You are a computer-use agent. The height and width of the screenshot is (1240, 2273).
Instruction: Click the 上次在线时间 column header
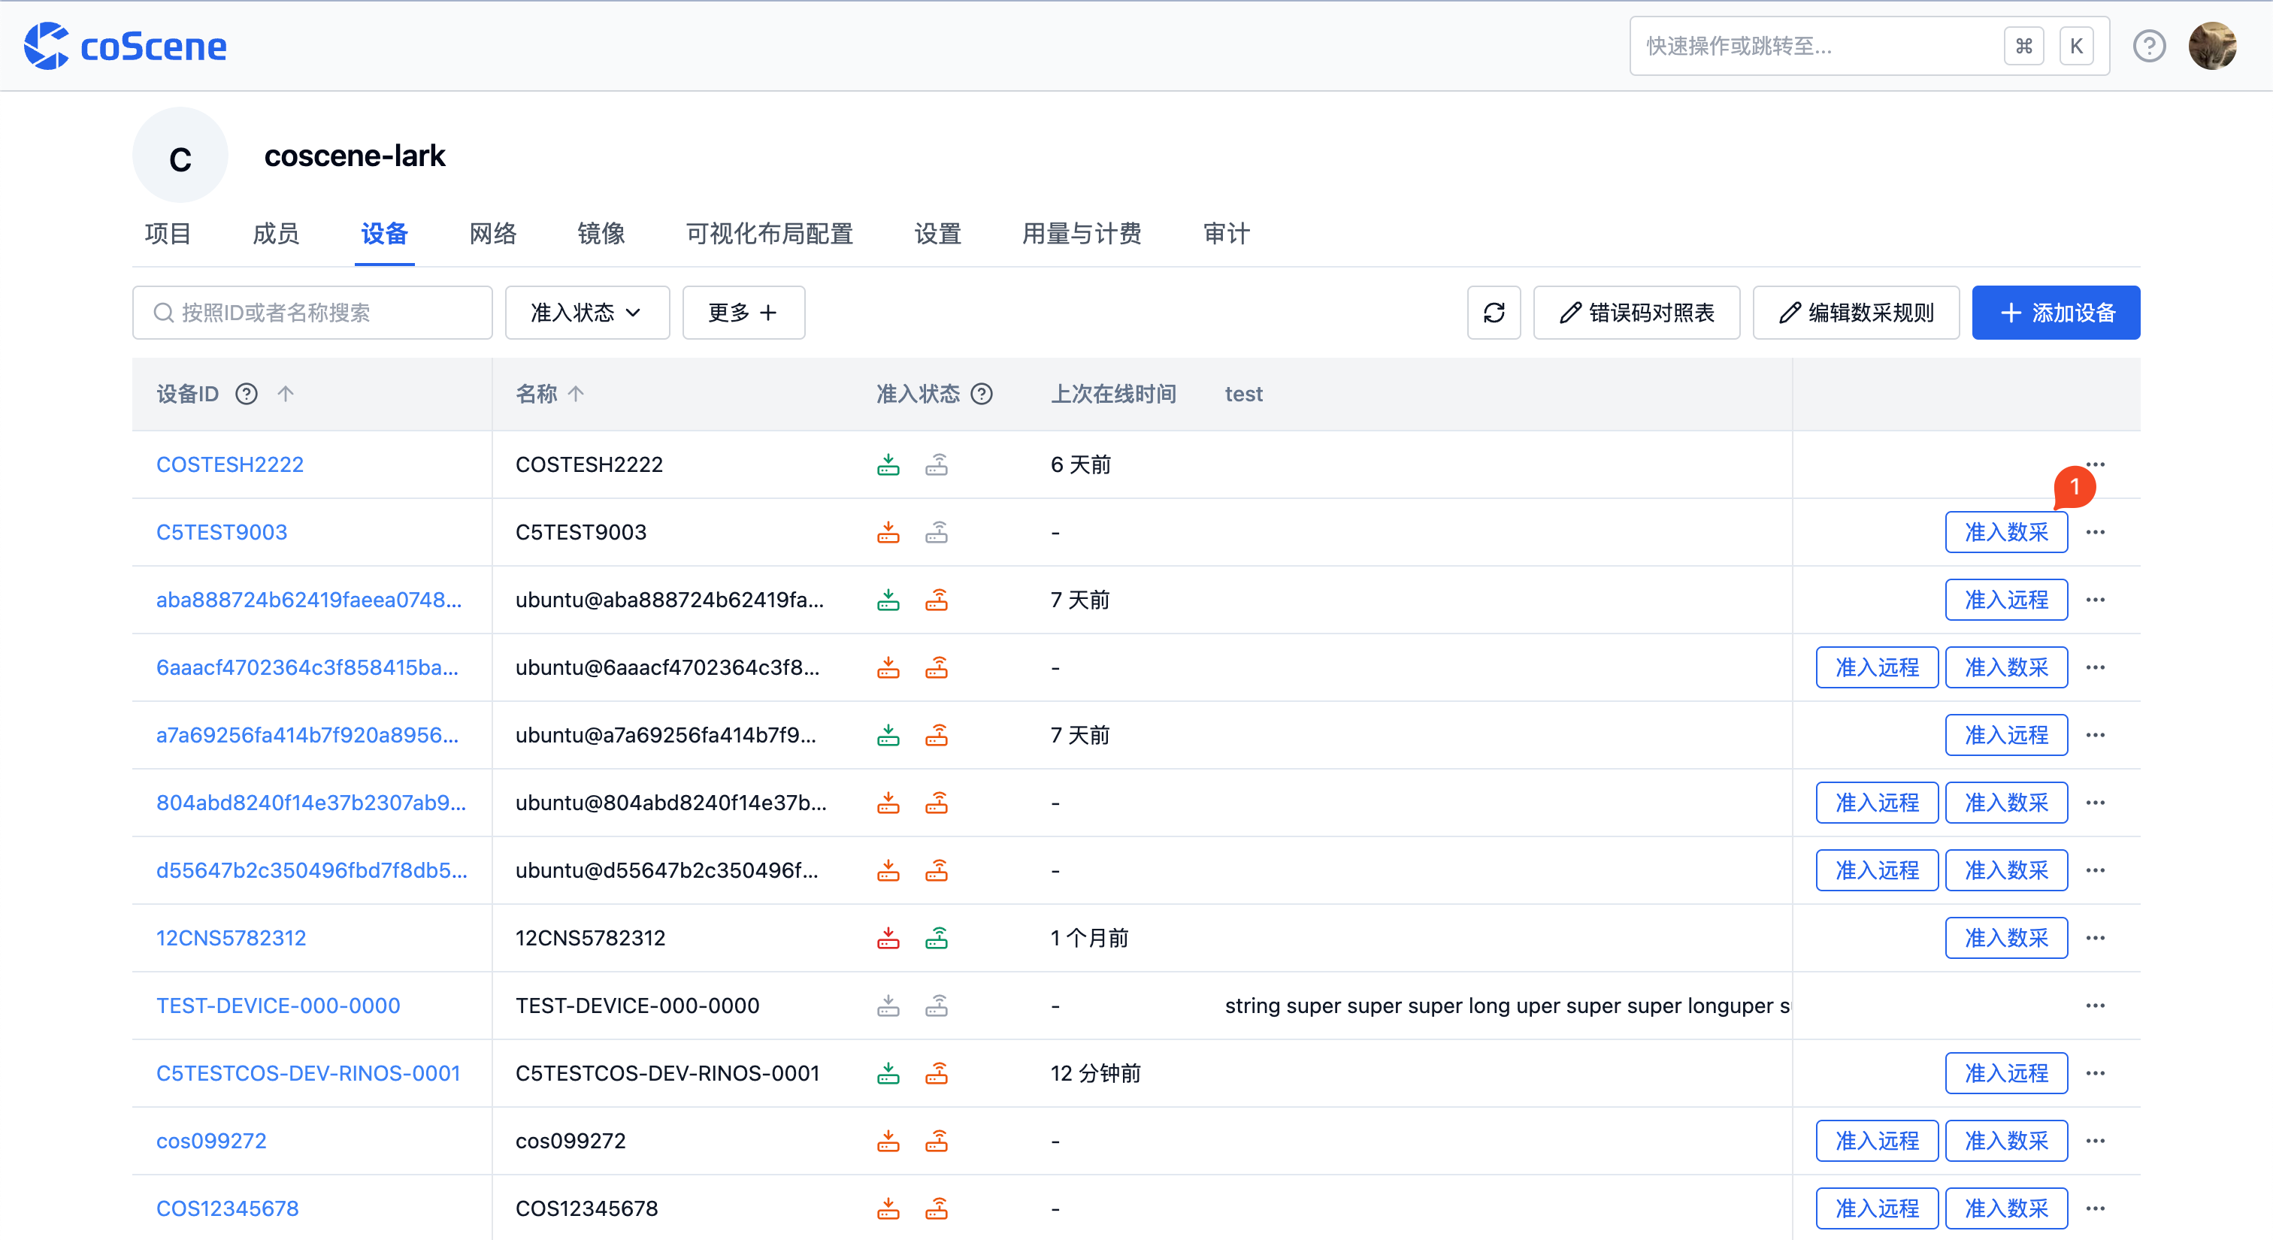tap(1112, 393)
